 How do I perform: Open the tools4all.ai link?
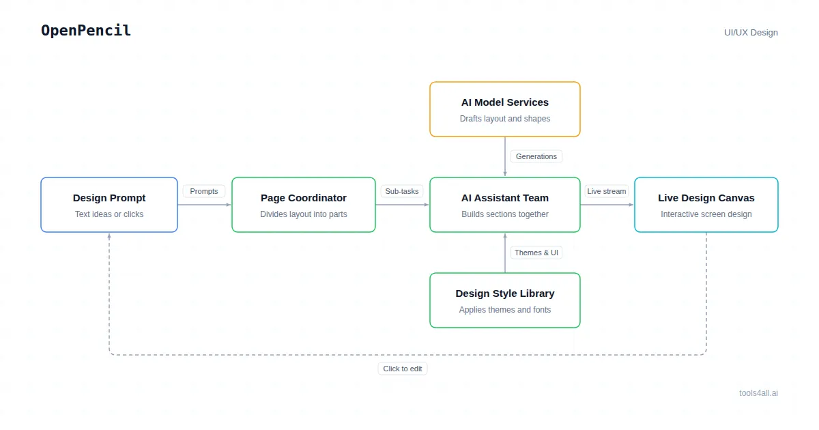758,393
